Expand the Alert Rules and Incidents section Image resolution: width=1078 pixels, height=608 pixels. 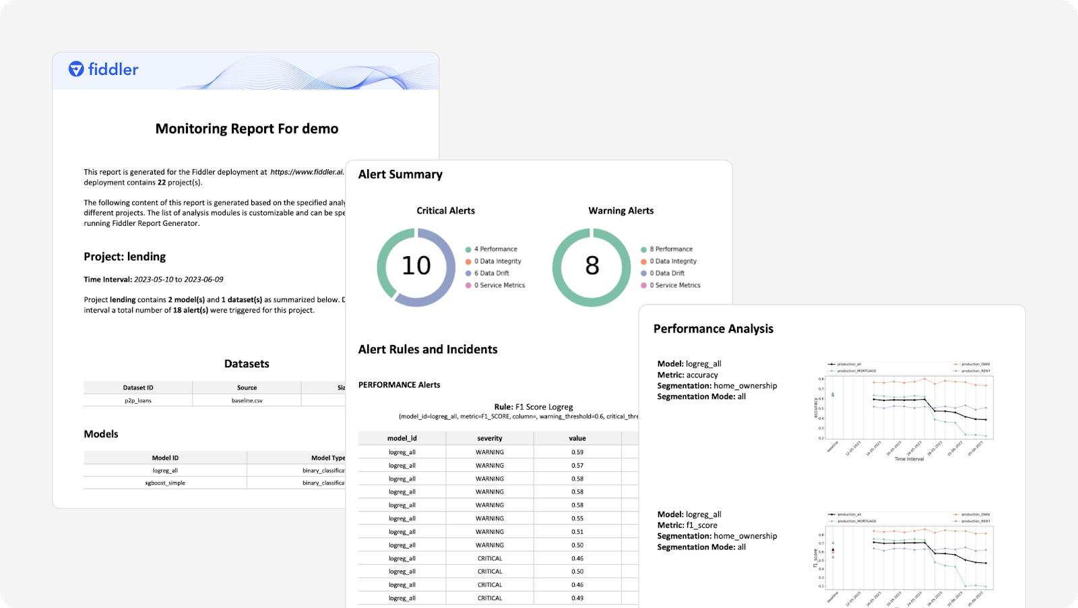tap(429, 349)
